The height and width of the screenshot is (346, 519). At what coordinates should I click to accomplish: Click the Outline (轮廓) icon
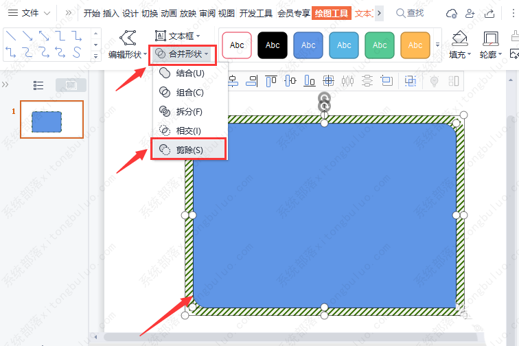pyautogui.click(x=490, y=38)
